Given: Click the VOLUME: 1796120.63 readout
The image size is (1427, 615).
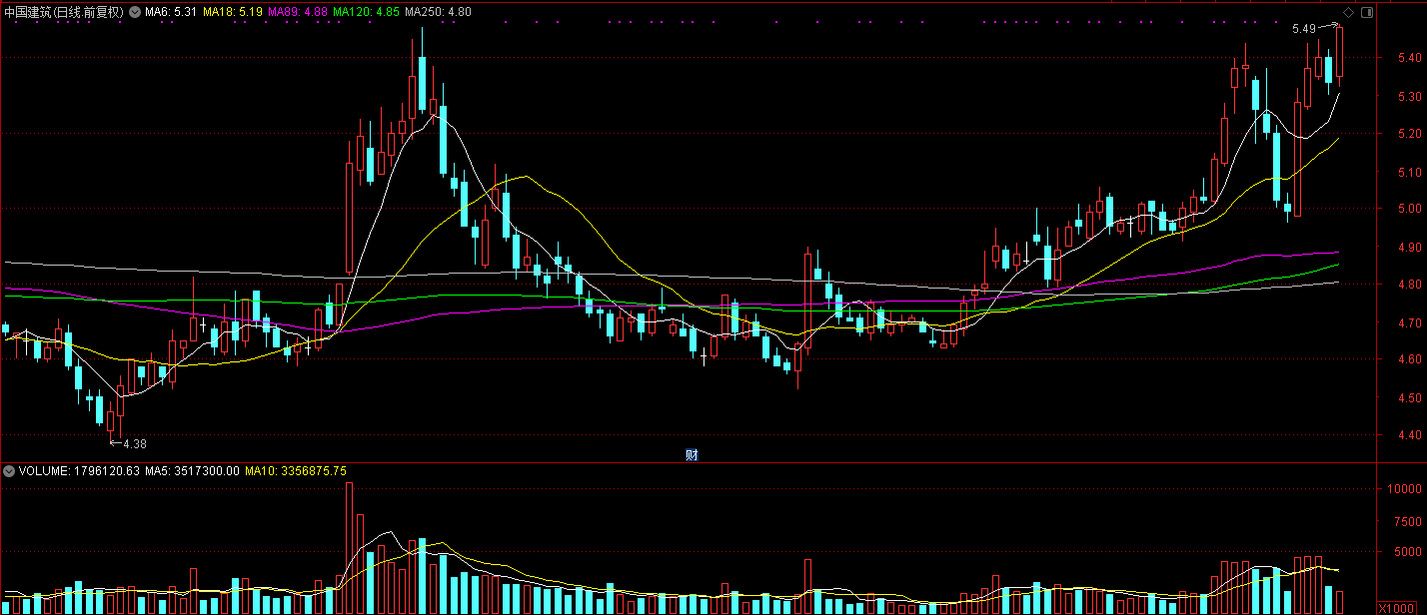Looking at the screenshot, I should [x=79, y=470].
